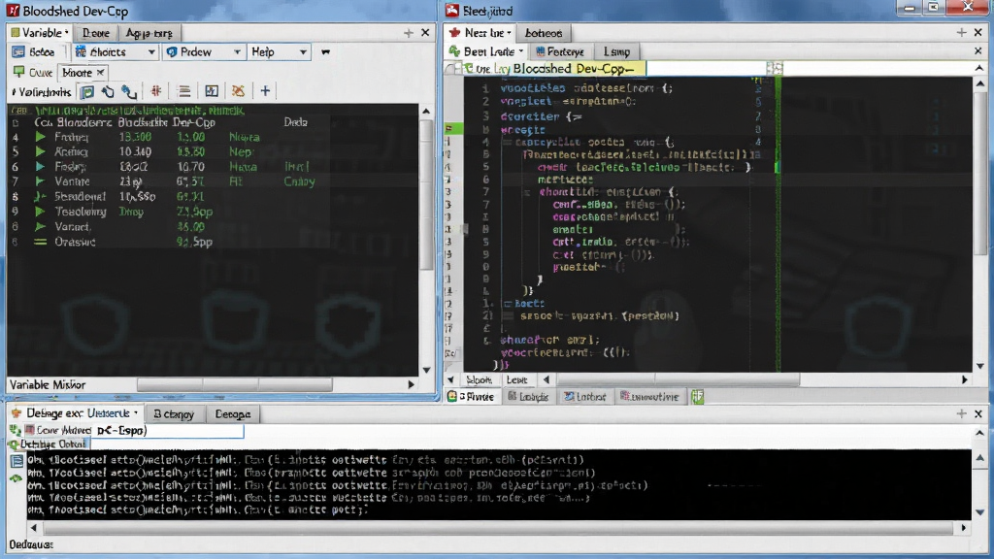Click the orange crossed-out icon in variable toolbar
The height and width of the screenshot is (559, 994).
239,91
